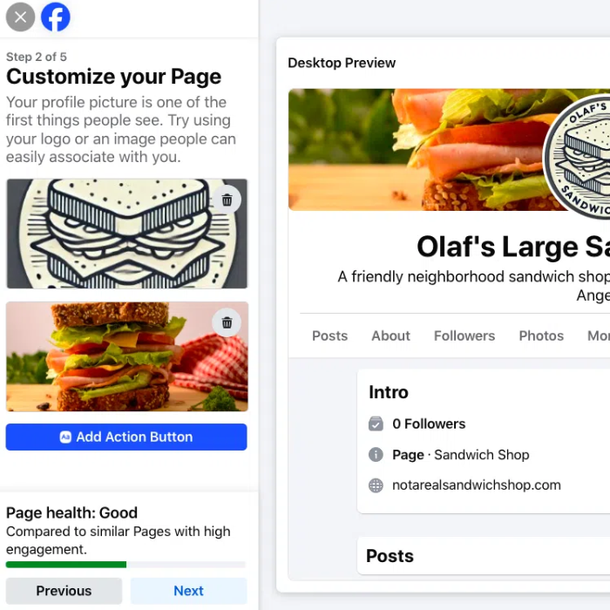Delete the profile picture via trash icon

[227, 200]
